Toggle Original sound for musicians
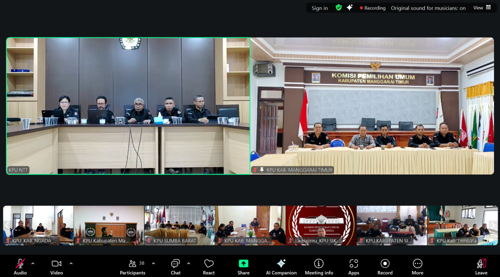Viewport: 500px width, 277px height. (x=428, y=8)
